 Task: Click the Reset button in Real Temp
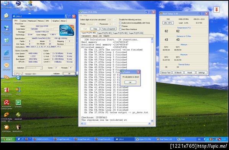190,73
